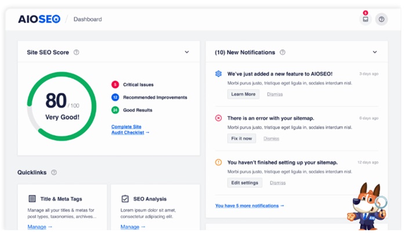Image resolution: width=405 pixels, height=243 pixels.
Task: Click the AIOSEO dog mascot with magnifier
Action: pyautogui.click(x=367, y=207)
